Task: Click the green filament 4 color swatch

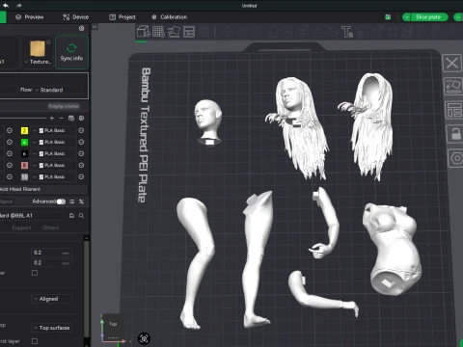Action: pos(24,142)
